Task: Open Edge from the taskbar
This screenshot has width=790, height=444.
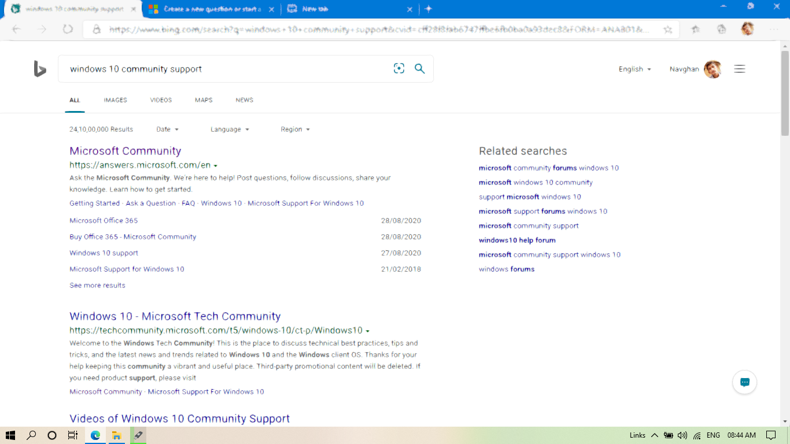Action: (x=95, y=435)
